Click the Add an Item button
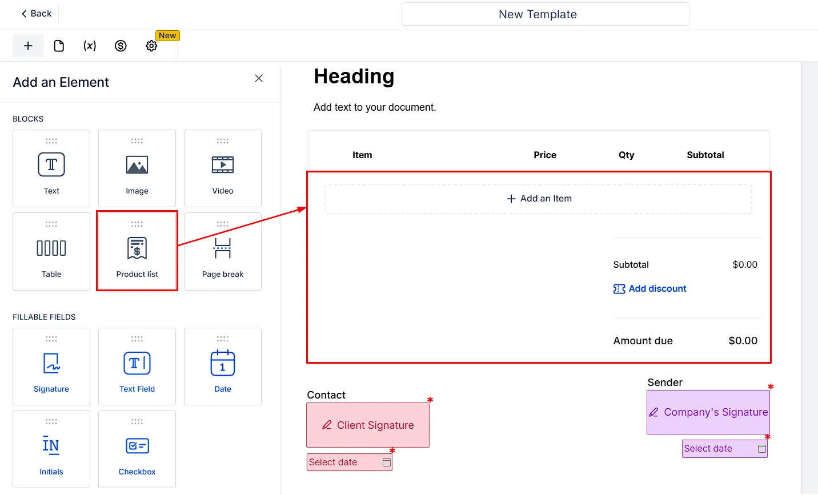This screenshot has height=495, width=818. [x=539, y=199]
